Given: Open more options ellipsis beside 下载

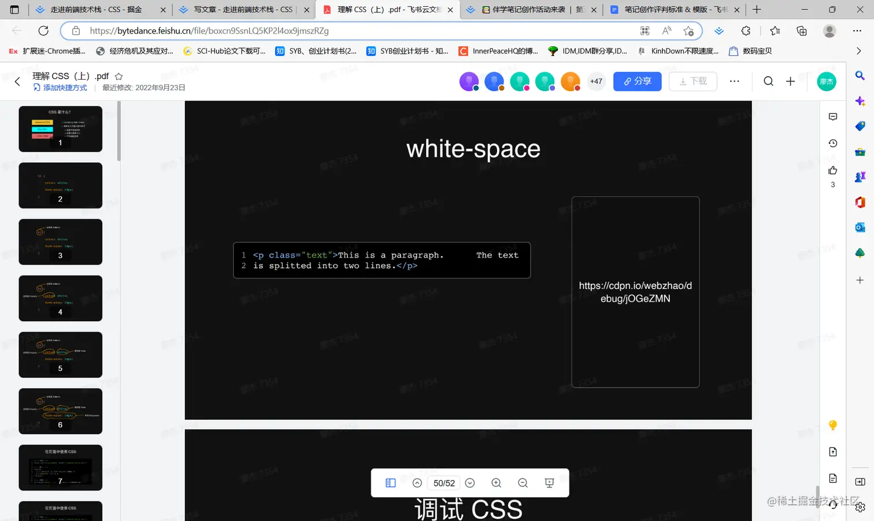Looking at the screenshot, I should point(734,81).
